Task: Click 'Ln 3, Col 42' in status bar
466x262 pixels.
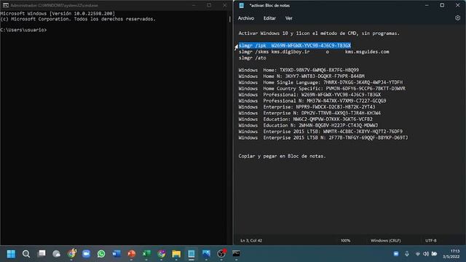Action: (x=251, y=241)
